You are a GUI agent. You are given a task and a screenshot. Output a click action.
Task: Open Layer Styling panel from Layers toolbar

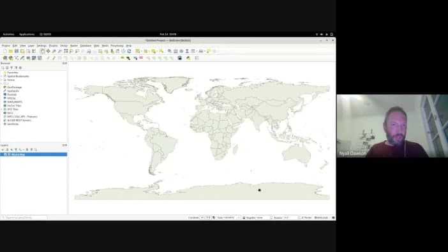[3, 150]
